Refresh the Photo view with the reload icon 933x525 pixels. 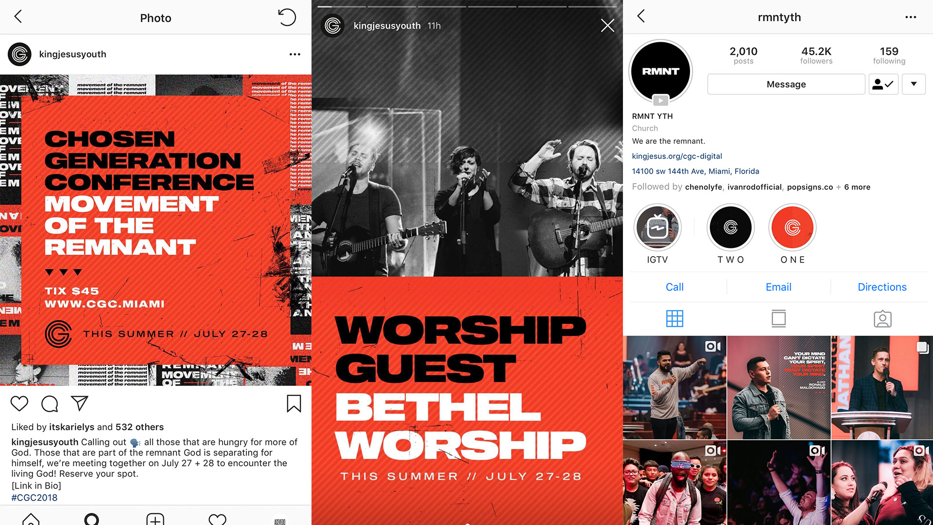(287, 17)
